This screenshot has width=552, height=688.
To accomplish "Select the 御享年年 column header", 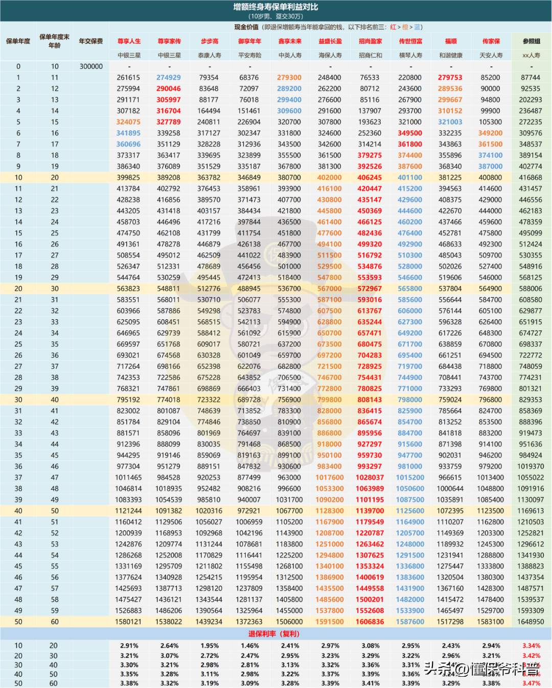I will pos(249,41).
